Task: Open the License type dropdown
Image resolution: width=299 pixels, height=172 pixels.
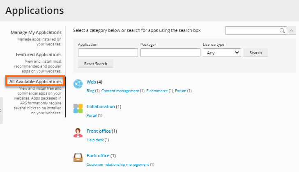Action: 222,53
